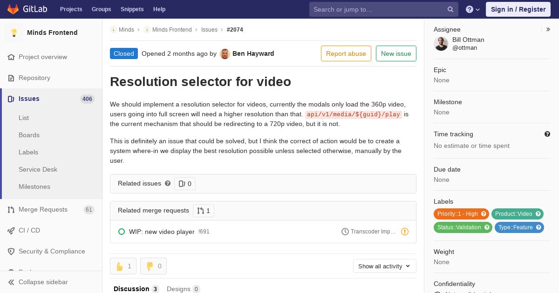This screenshot has width=559, height=293.
Task: Click Repository file icon in sidebar
Action: tap(11, 78)
